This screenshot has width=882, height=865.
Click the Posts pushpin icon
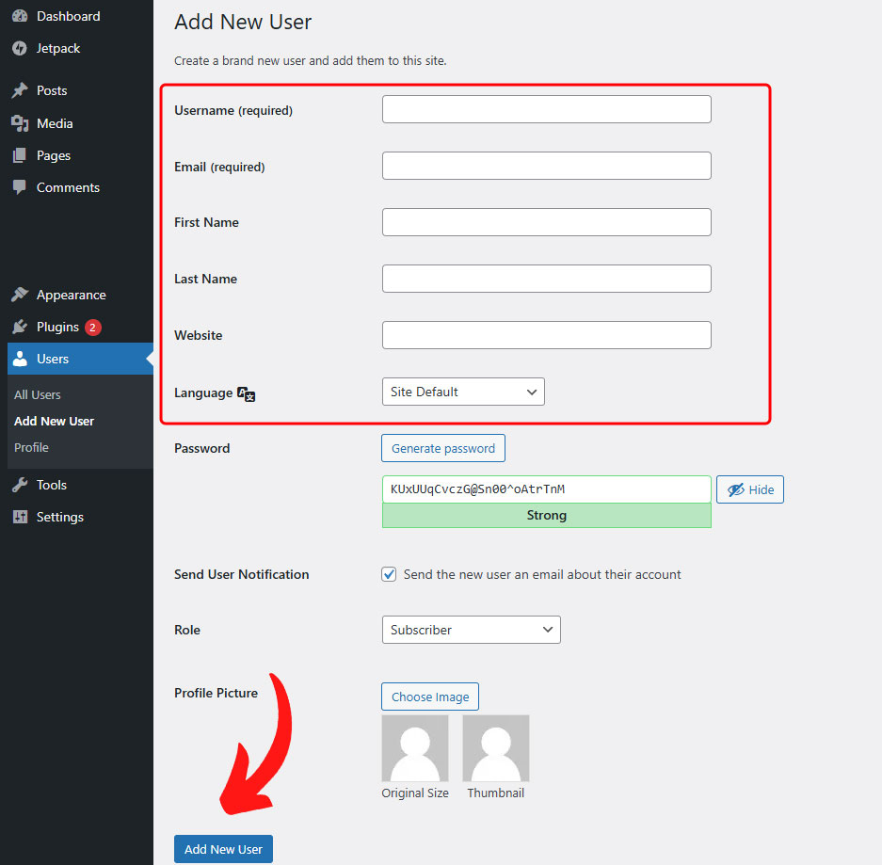coord(20,90)
